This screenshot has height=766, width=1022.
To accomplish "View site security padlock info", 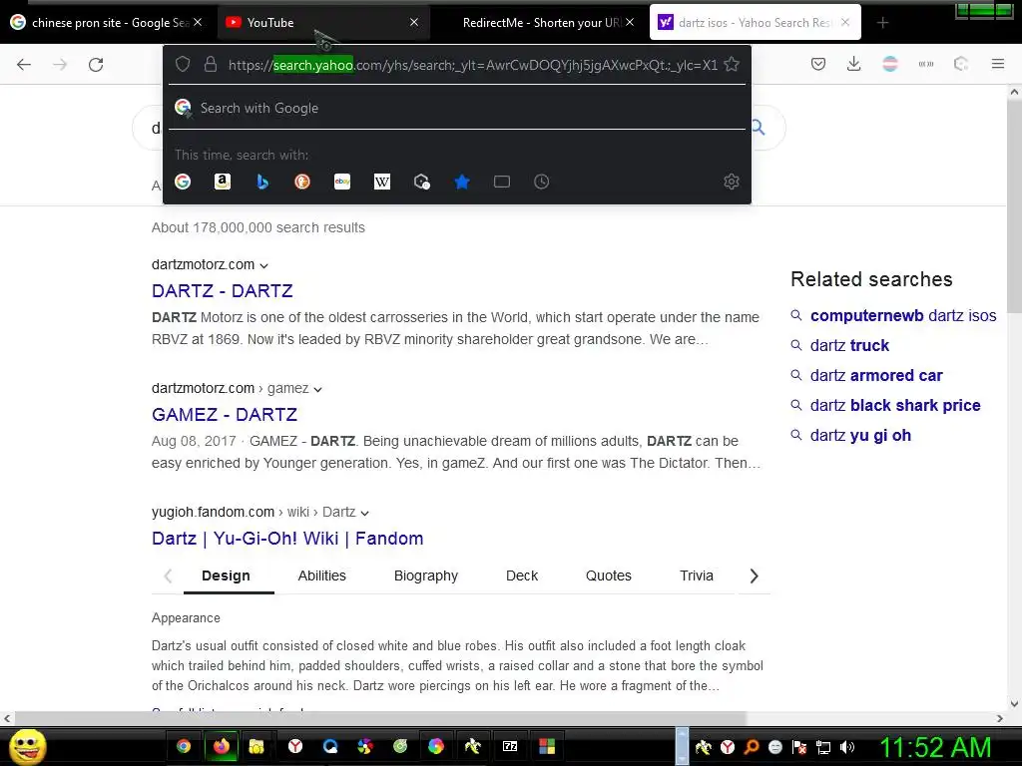I will click(x=210, y=64).
